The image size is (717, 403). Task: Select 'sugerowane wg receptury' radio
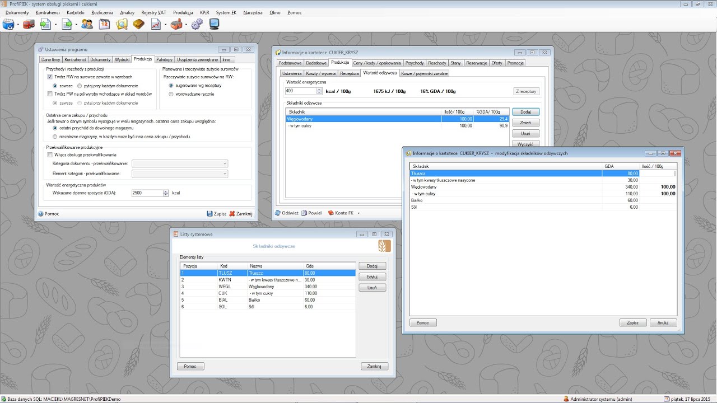coord(171,86)
